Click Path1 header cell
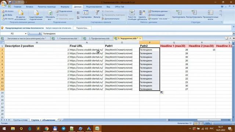Screen dimensions: 235x132 (x=122, y=46)
